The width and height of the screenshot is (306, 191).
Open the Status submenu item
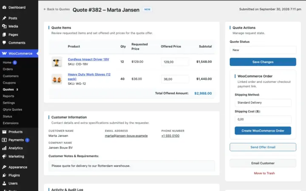click(7, 116)
